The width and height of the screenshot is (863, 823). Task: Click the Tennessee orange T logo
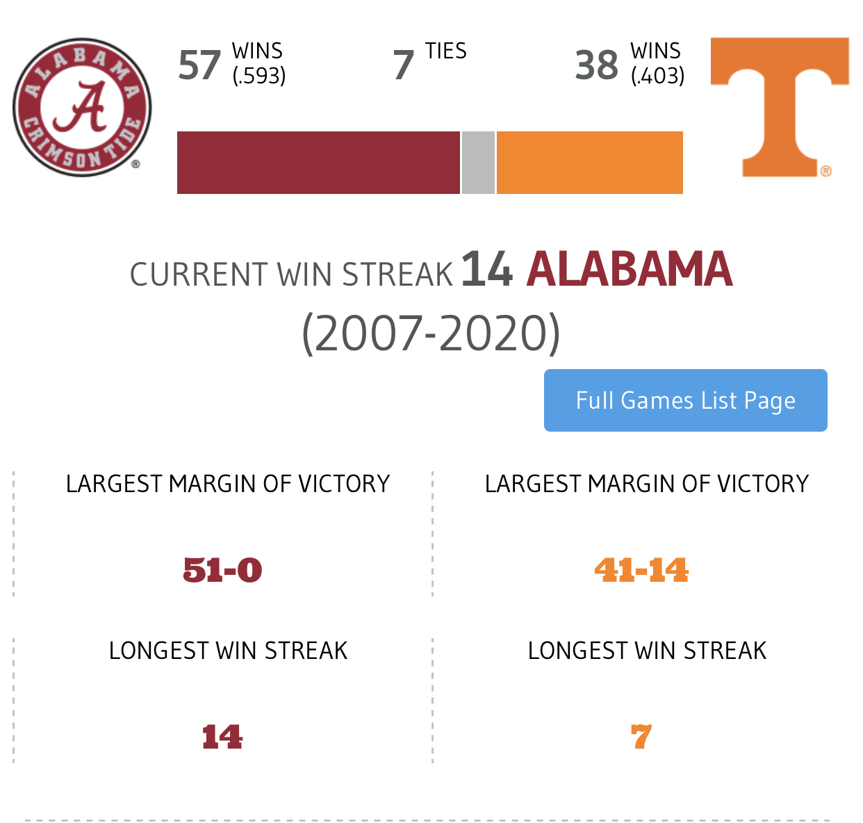[x=780, y=108]
